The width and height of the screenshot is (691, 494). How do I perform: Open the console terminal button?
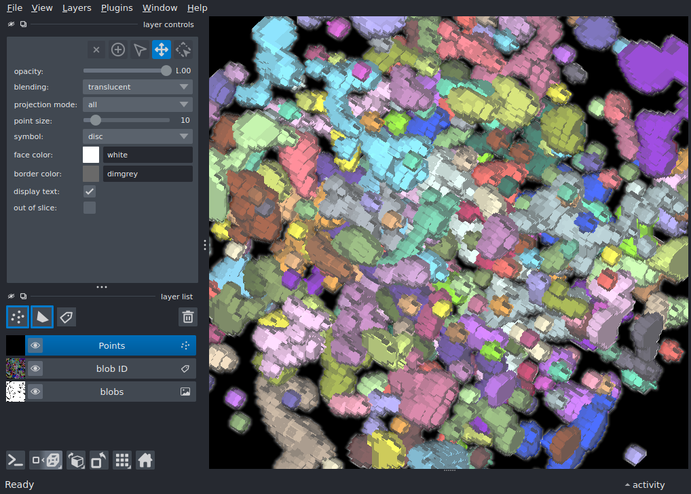tap(16, 460)
